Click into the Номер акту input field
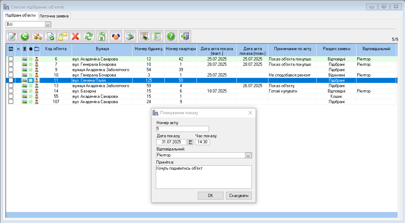Viewport: 405px width, 223px height. click(182, 129)
